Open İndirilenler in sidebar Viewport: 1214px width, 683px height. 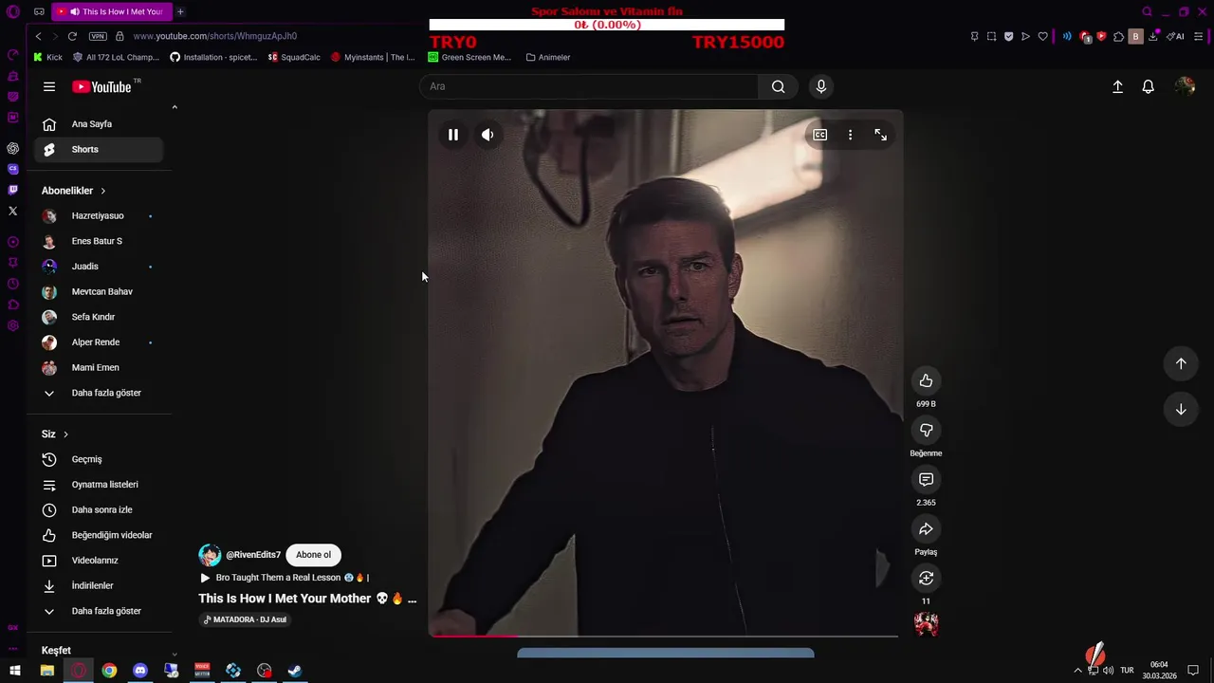point(99,586)
